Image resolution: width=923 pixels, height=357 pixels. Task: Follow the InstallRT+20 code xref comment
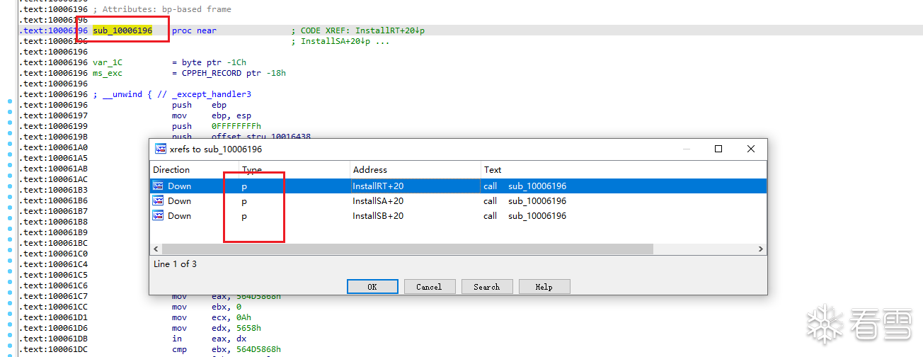coord(389,31)
